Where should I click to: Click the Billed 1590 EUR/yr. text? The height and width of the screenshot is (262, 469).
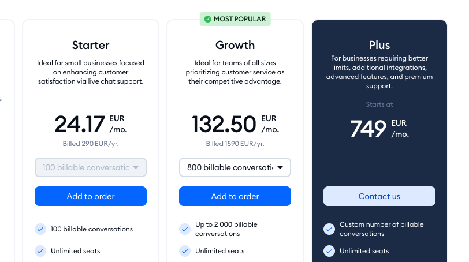tap(235, 144)
